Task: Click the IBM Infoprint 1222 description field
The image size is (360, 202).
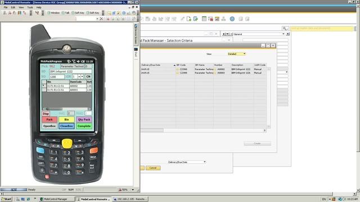Action: [70, 71]
